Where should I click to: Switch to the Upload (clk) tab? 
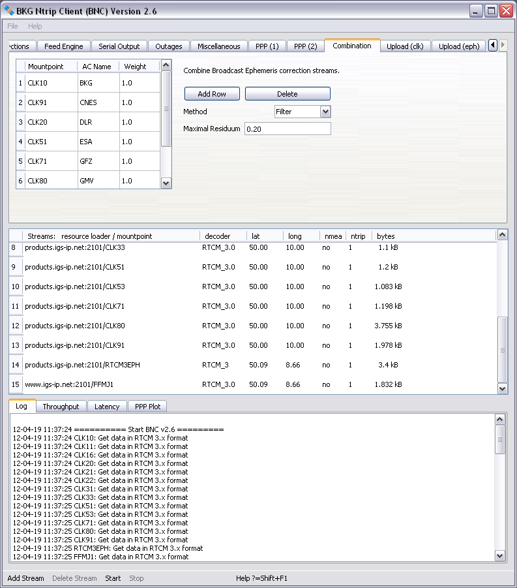[x=404, y=46]
